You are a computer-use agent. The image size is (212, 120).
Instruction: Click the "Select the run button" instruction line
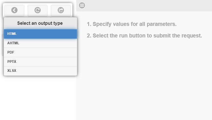144,36
